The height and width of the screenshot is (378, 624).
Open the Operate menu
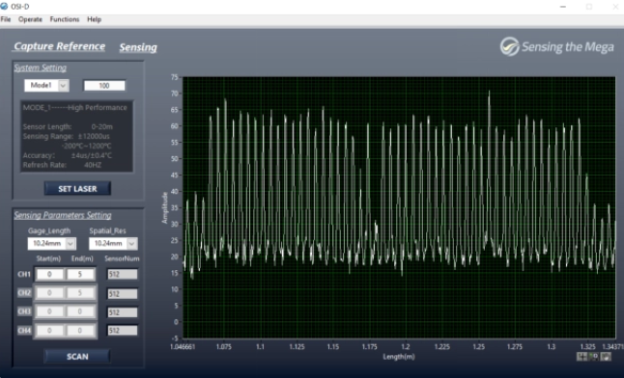30,19
